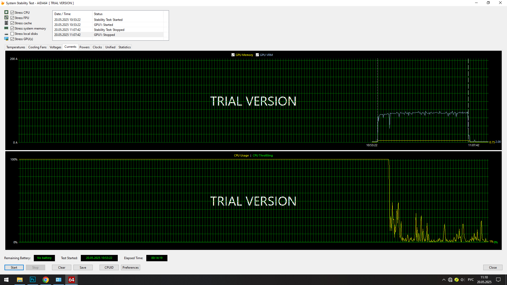This screenshot has width=507, height=285.
Task: Enable the Stress local disks checkbox
Action: (x=12, y=34)
